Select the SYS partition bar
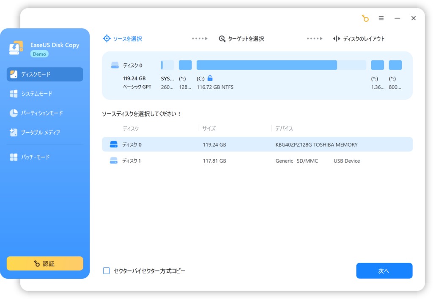This screenshot has width=433, height=299. click(167, 65)
